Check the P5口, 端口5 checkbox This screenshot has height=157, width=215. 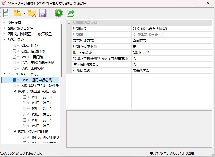[x=25, y=126]
